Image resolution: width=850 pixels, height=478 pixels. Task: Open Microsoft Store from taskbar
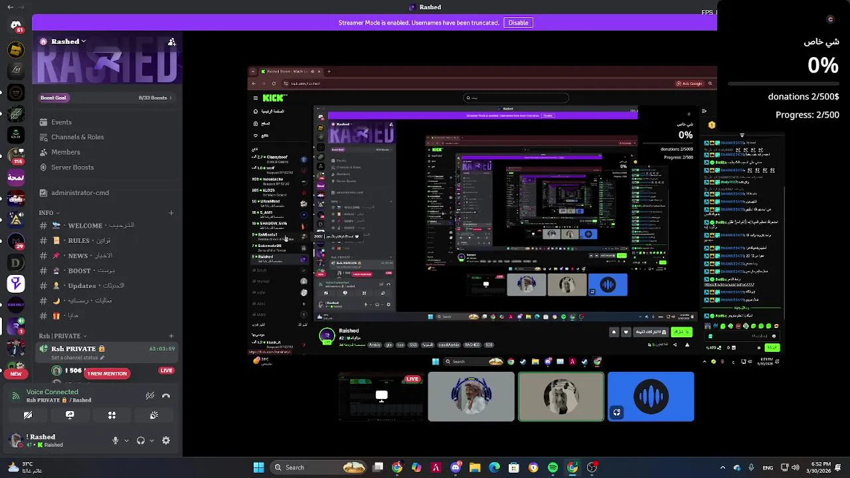point(513,467)
